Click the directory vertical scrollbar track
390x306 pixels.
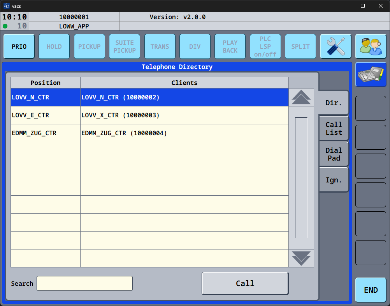pyautogui.click(x=301, y=177)
